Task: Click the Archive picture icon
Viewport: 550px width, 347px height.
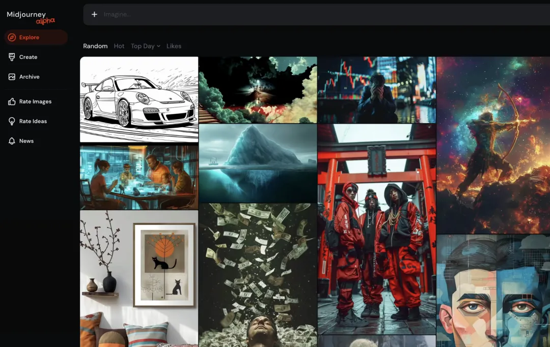Action: coord(12,77)
